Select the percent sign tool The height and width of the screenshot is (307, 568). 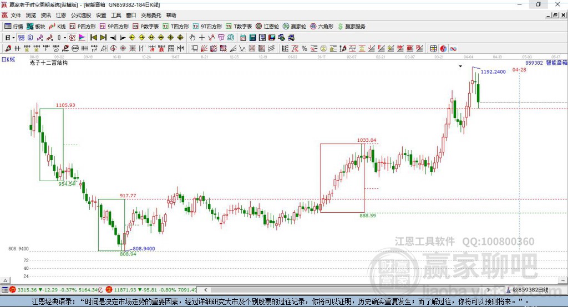click(305, 49)
